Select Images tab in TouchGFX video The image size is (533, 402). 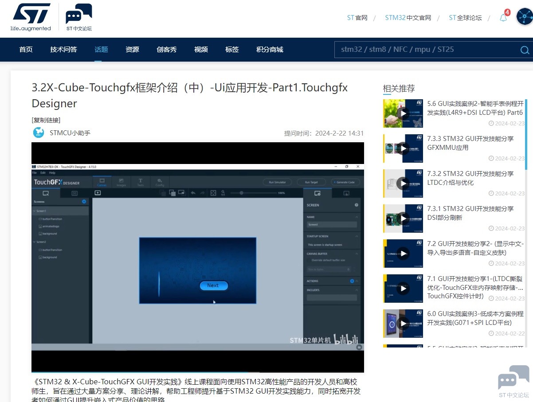click(x=121, y=182)
